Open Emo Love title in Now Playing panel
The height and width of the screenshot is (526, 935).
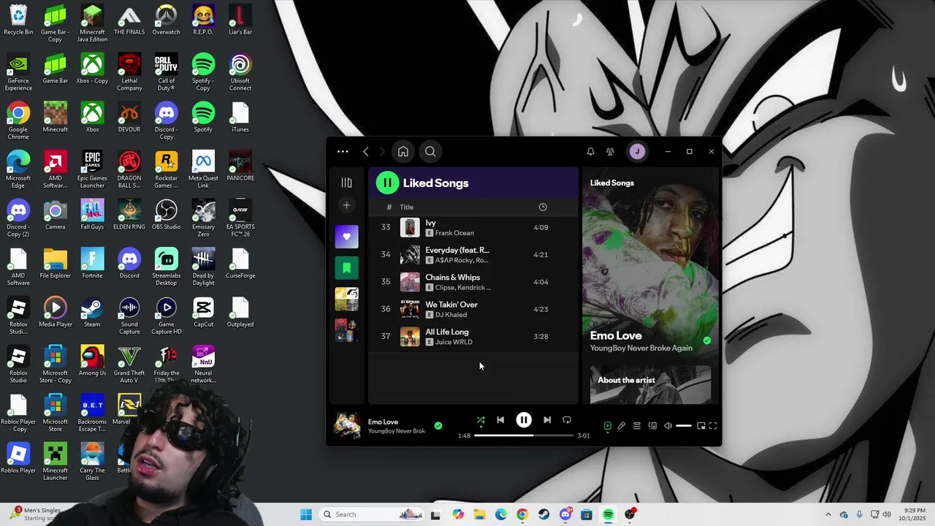click(x=616, y=335)
